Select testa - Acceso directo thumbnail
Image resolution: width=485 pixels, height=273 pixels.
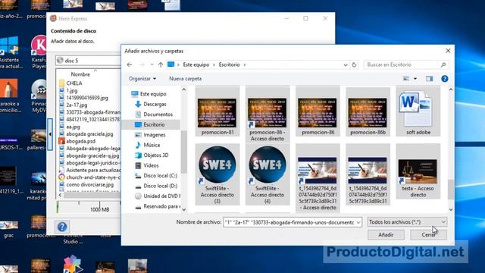coord(418,171)
